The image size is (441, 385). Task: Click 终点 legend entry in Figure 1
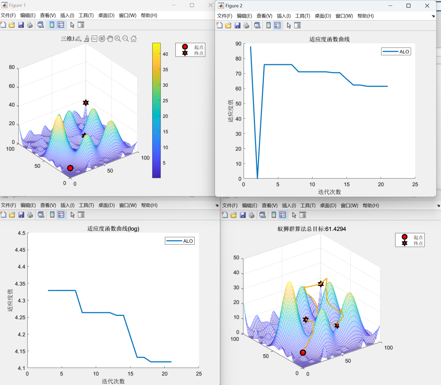[191, 53]
